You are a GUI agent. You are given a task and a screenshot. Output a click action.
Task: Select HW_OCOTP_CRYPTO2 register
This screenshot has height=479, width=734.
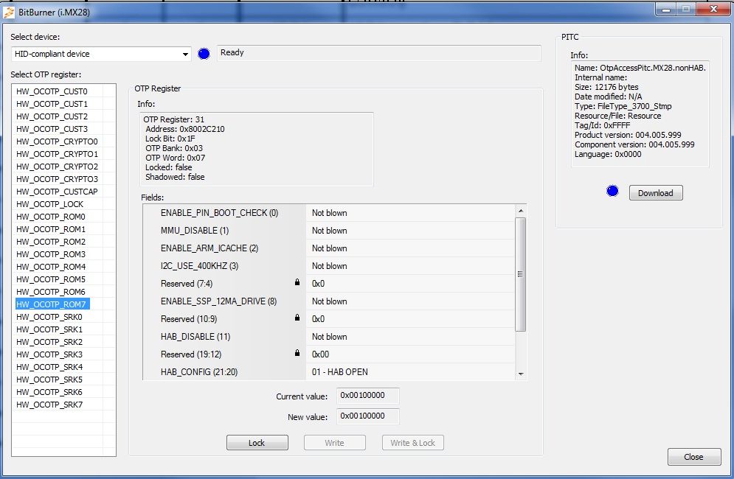(57, 167)
